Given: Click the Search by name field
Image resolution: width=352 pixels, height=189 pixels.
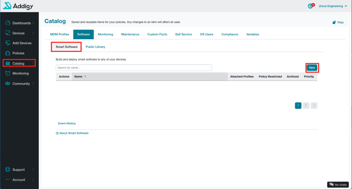Looking at the screenshot, I should tap(134, 68).
